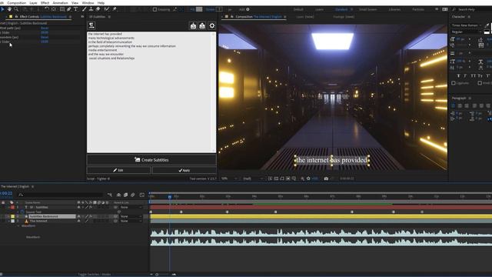Click yellow label color of Subtitles Background layer
Viewport: 492px width, 277px height.
coord(12,216)
